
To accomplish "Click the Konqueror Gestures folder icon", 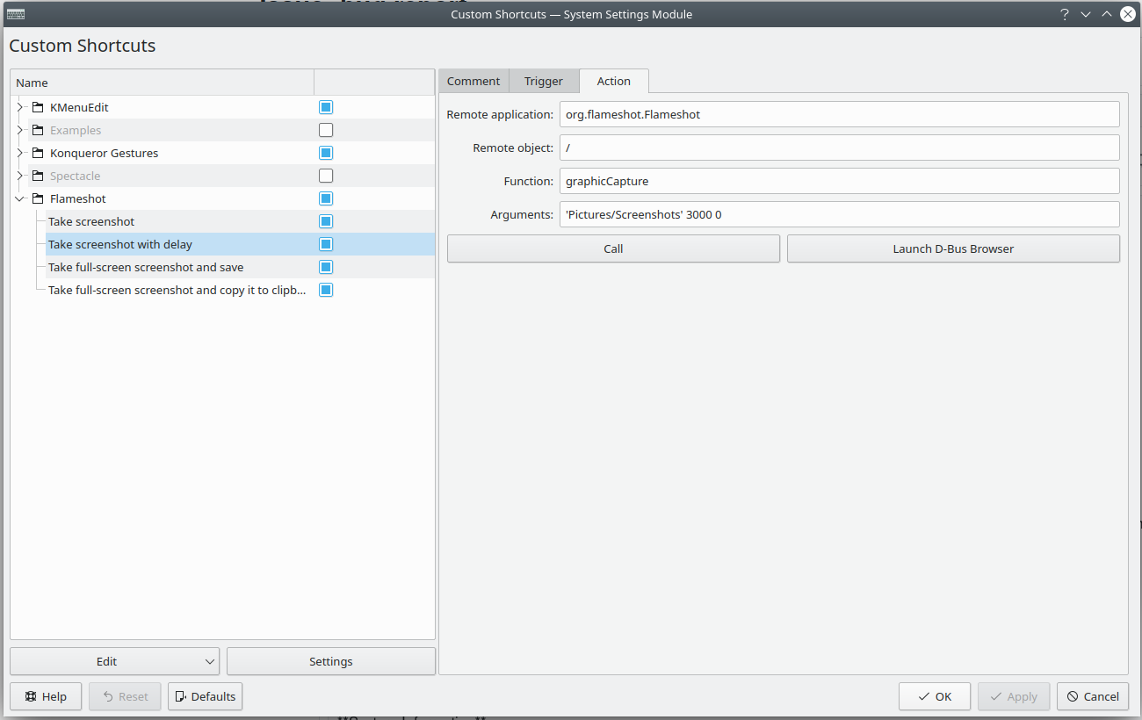I will click(37, 152).
